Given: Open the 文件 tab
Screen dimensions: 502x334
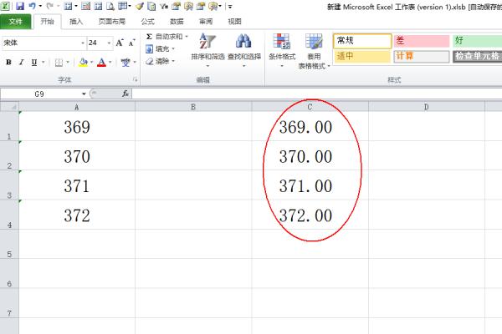Looking at the screenshot, I should (x=15, y=22).
